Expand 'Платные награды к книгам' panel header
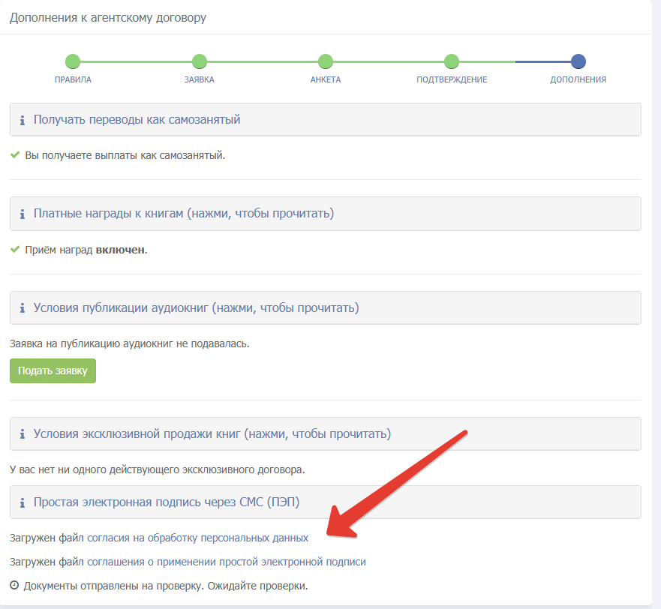Viewport: 661px width, 609px height. pos(326,214)
